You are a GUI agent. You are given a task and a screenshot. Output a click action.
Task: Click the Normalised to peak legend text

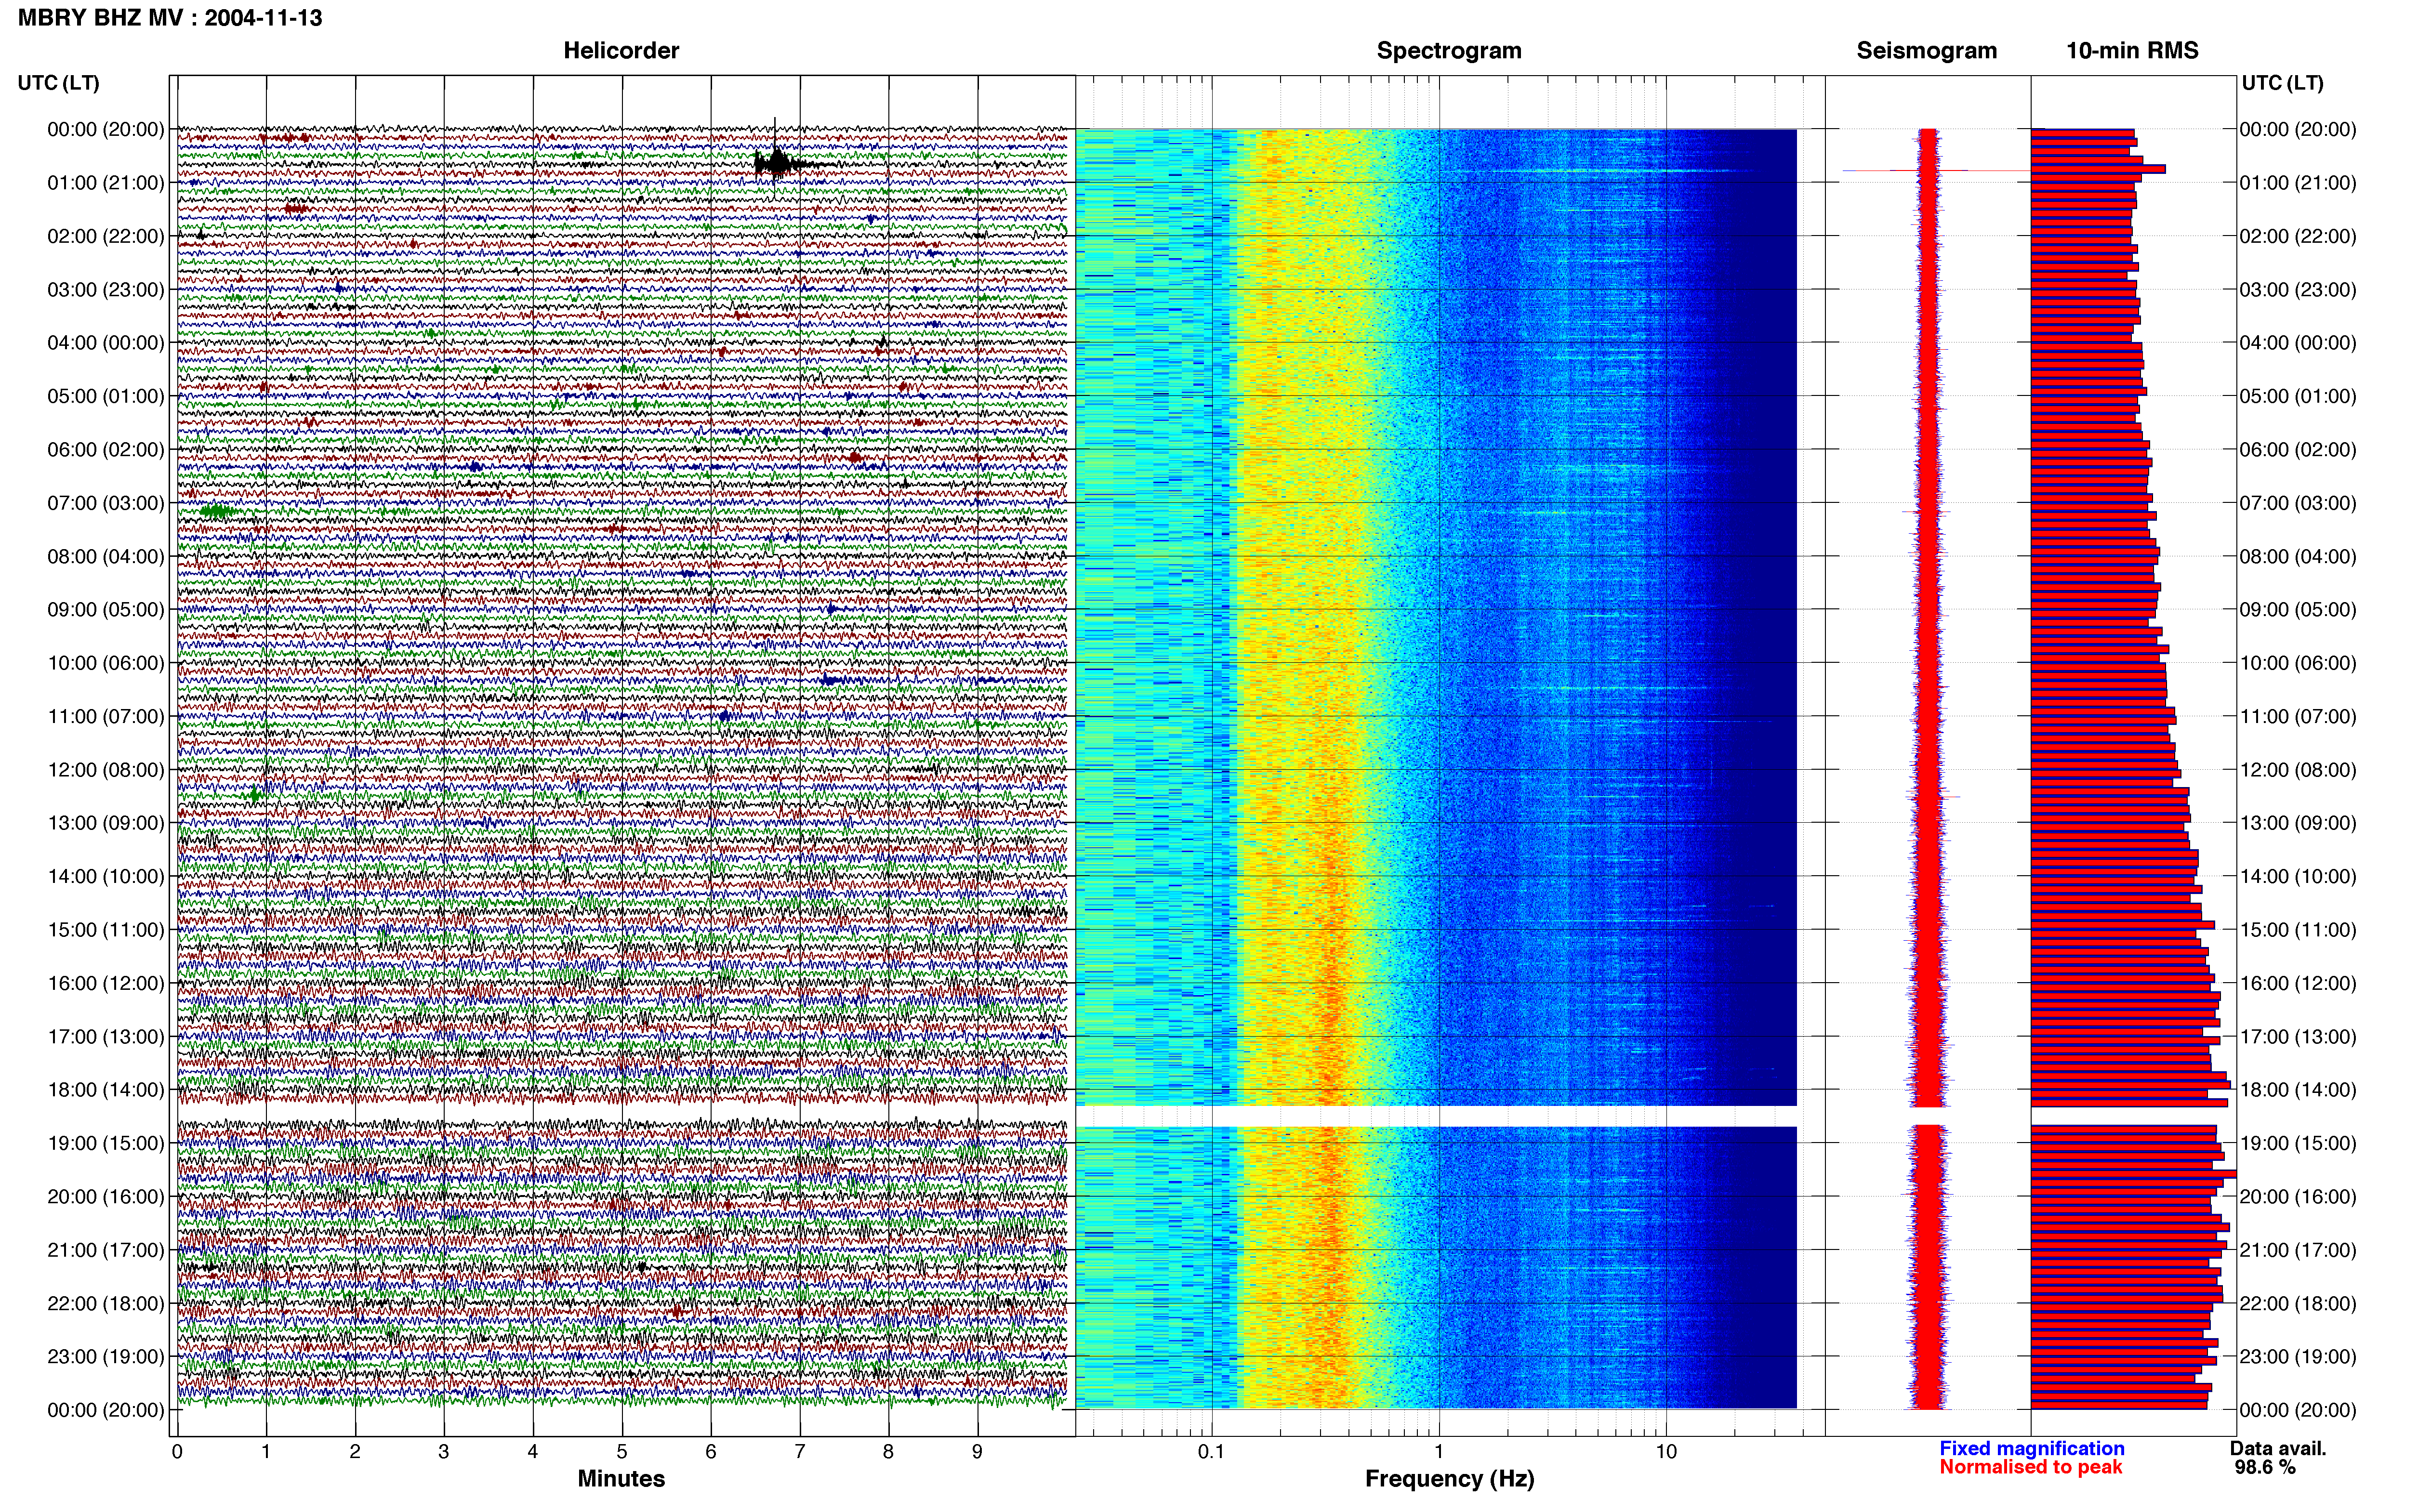tap(2030, 1467)
